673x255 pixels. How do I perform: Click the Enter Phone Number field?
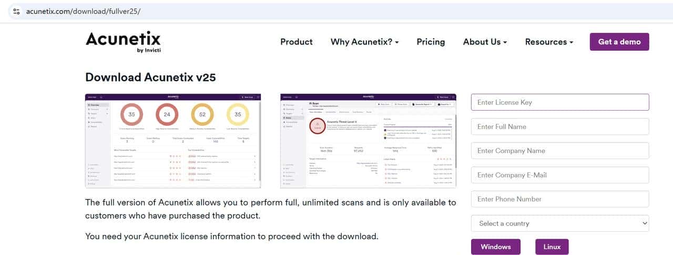pyautogui.click(x=560, y=199)
